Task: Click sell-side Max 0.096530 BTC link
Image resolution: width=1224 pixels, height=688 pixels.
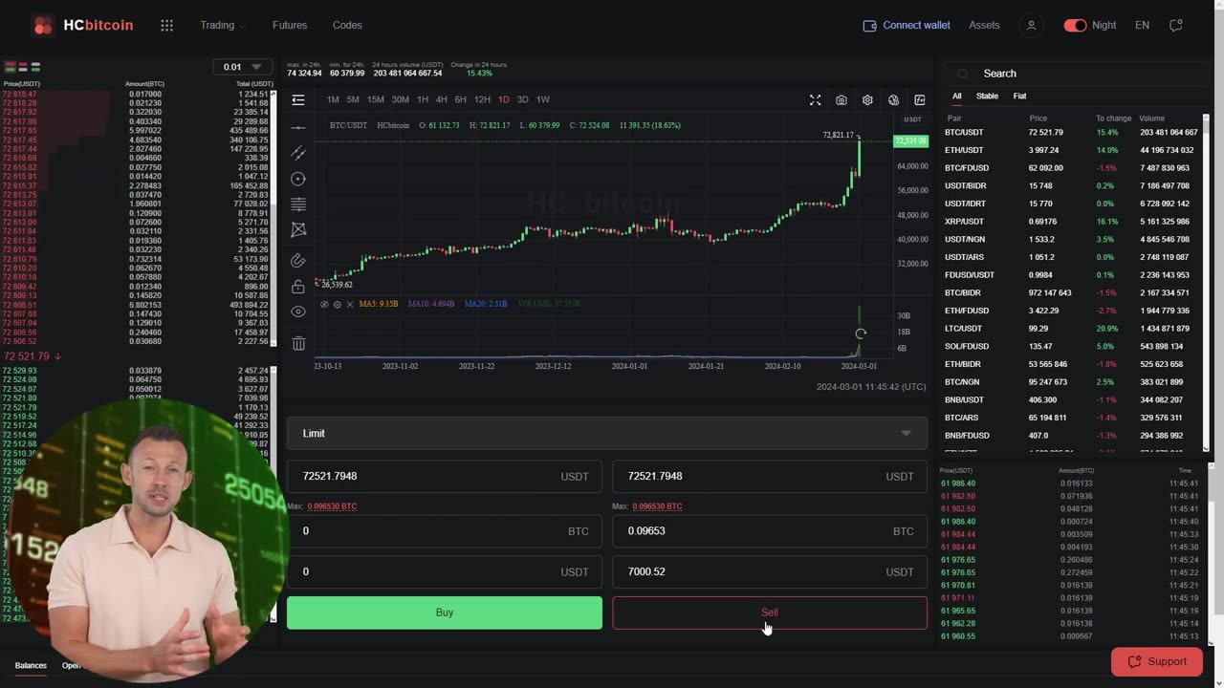Action: pos(657,506)
